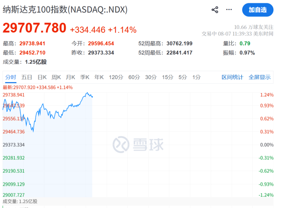This screenshot has width=284, height=208.
Task: Click the 最新:29707.920 chart readout
Action: click(x=37, y=88)
